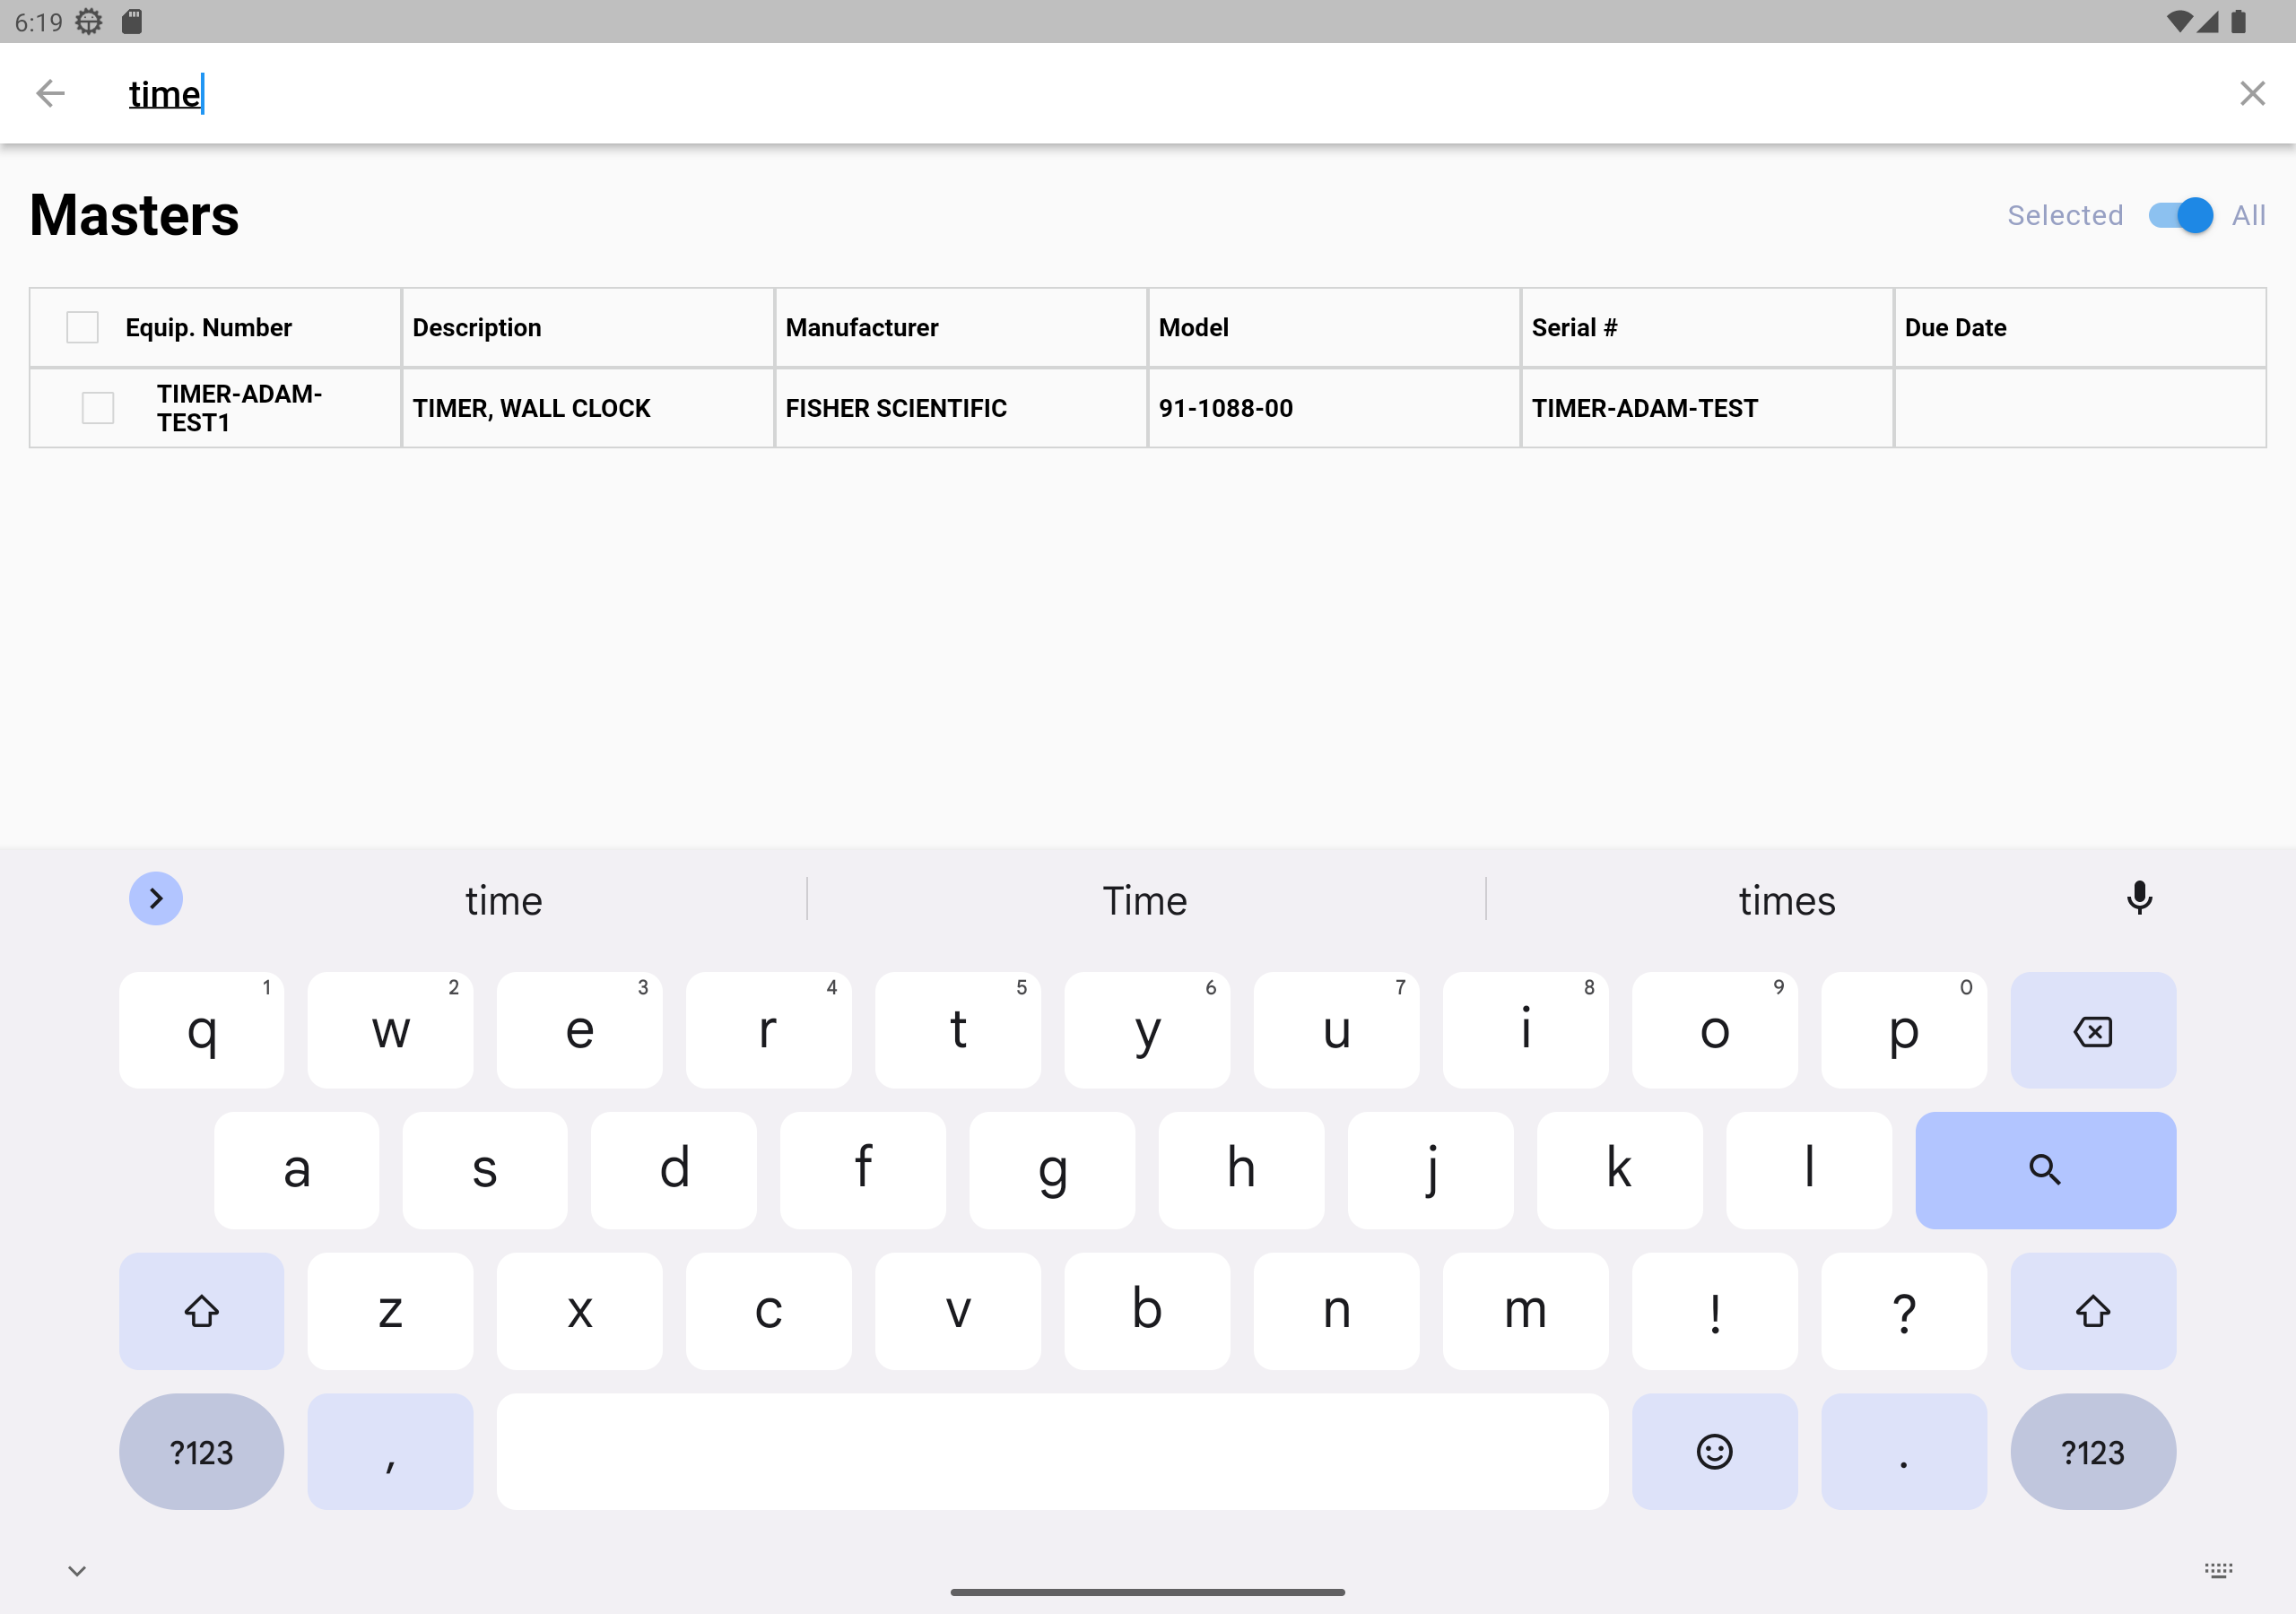Check the select-all checkbox in Equip. Number header

tap(82, 327)
